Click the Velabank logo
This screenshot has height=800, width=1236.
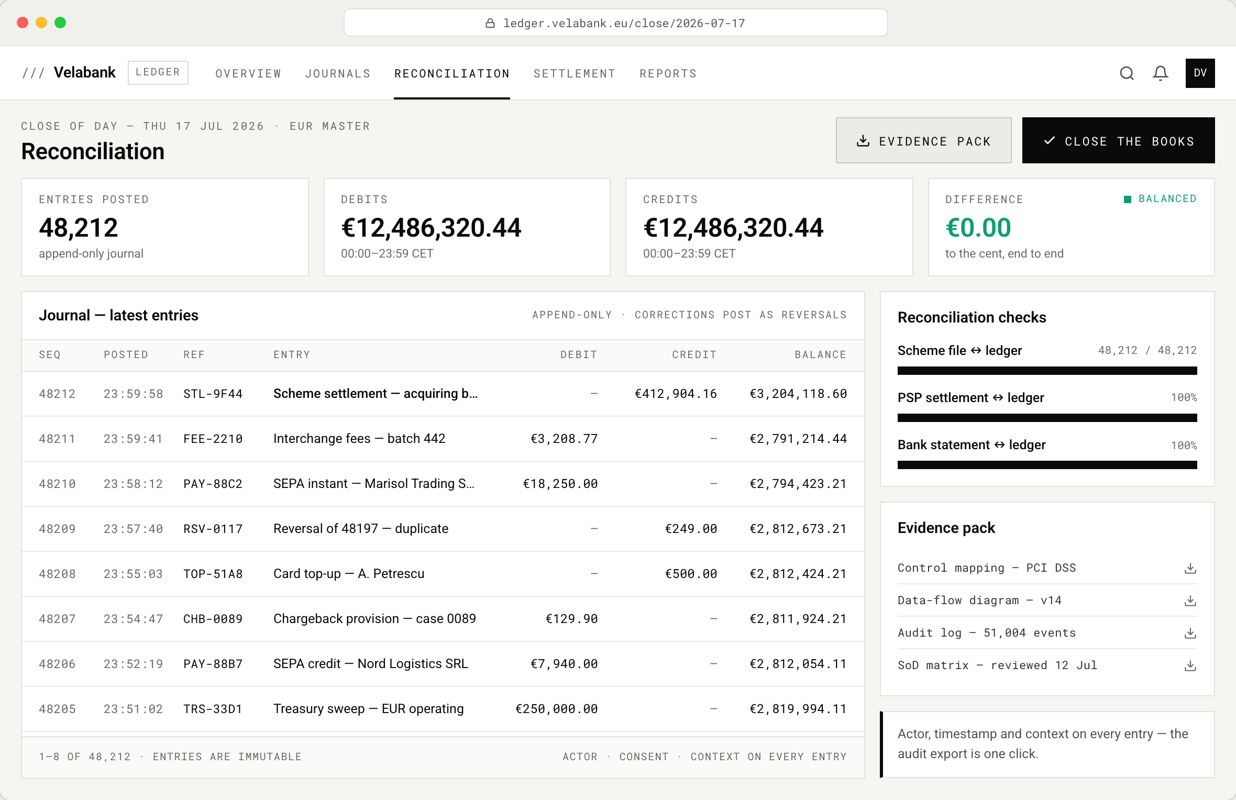coord(69,72)
